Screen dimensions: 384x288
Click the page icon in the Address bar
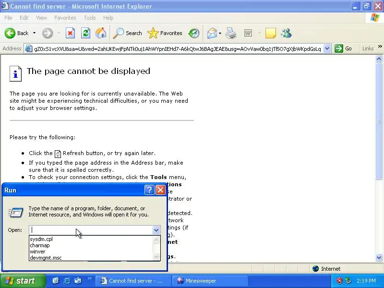(x=29, y=48)
